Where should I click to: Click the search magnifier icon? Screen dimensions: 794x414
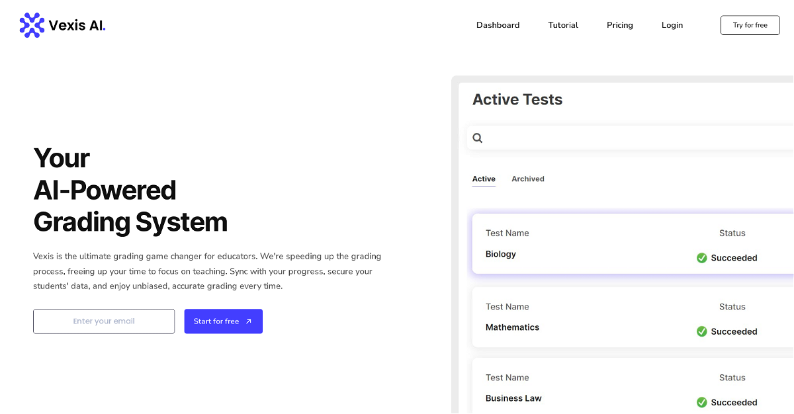(478, 138)
